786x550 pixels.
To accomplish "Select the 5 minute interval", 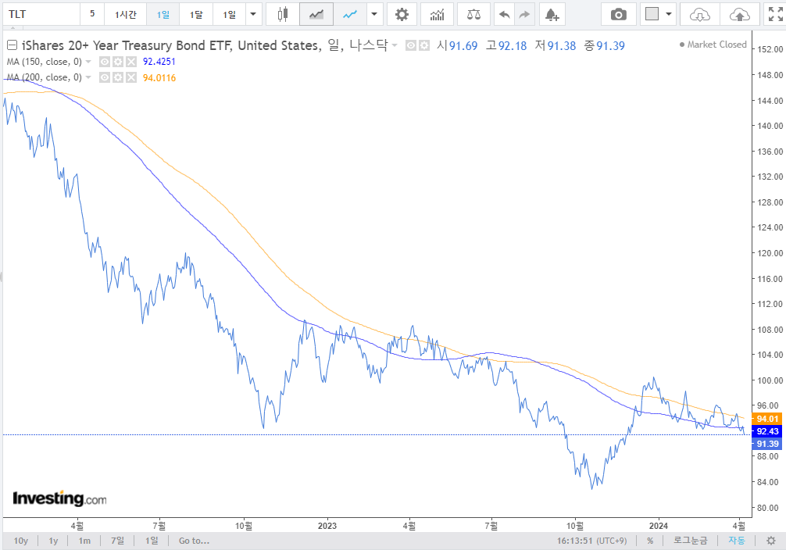I will pos(92,15).
